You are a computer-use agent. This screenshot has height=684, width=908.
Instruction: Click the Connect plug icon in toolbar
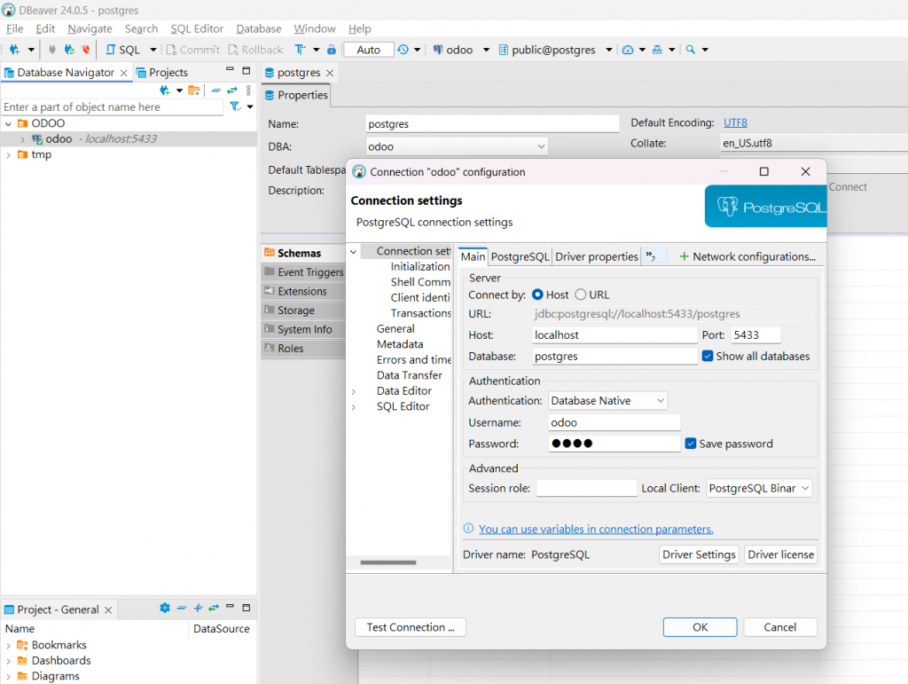coord(52,50)
